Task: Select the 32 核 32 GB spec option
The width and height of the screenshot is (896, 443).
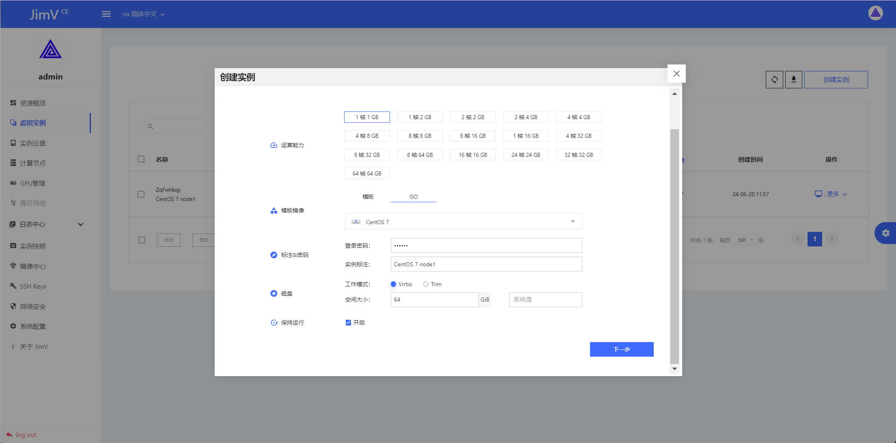Action: click(x=579, y=155)
